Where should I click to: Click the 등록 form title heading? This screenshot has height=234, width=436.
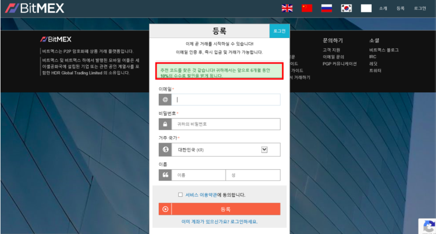(219, 31)
